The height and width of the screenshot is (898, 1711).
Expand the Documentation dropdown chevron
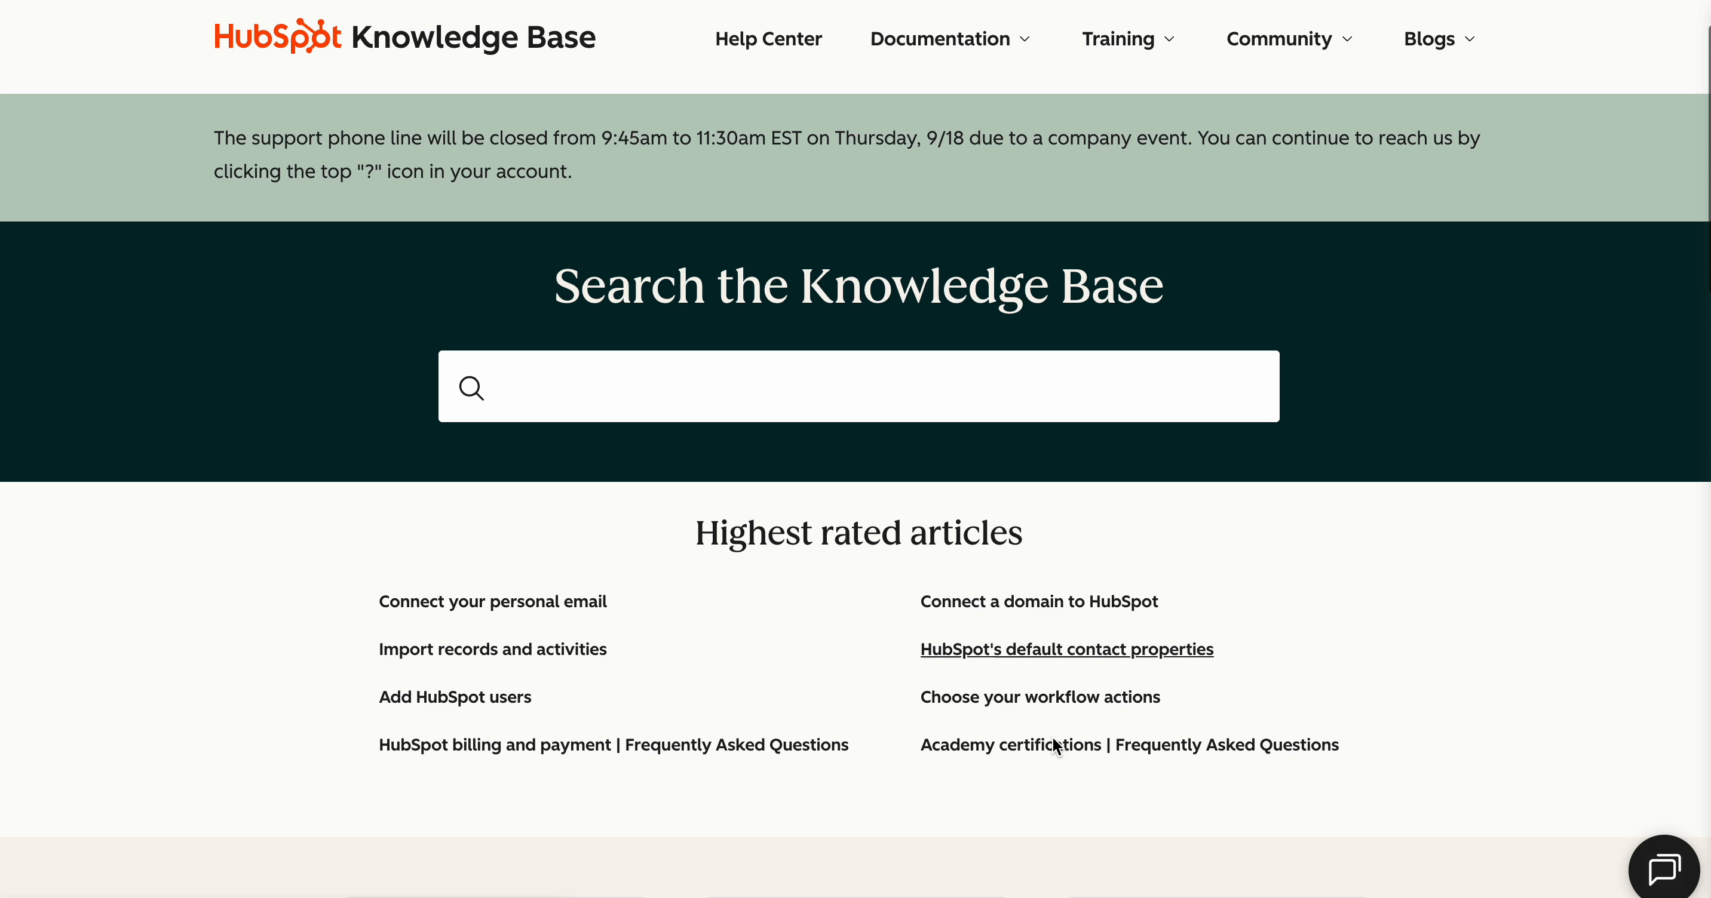click(1025, 39)
